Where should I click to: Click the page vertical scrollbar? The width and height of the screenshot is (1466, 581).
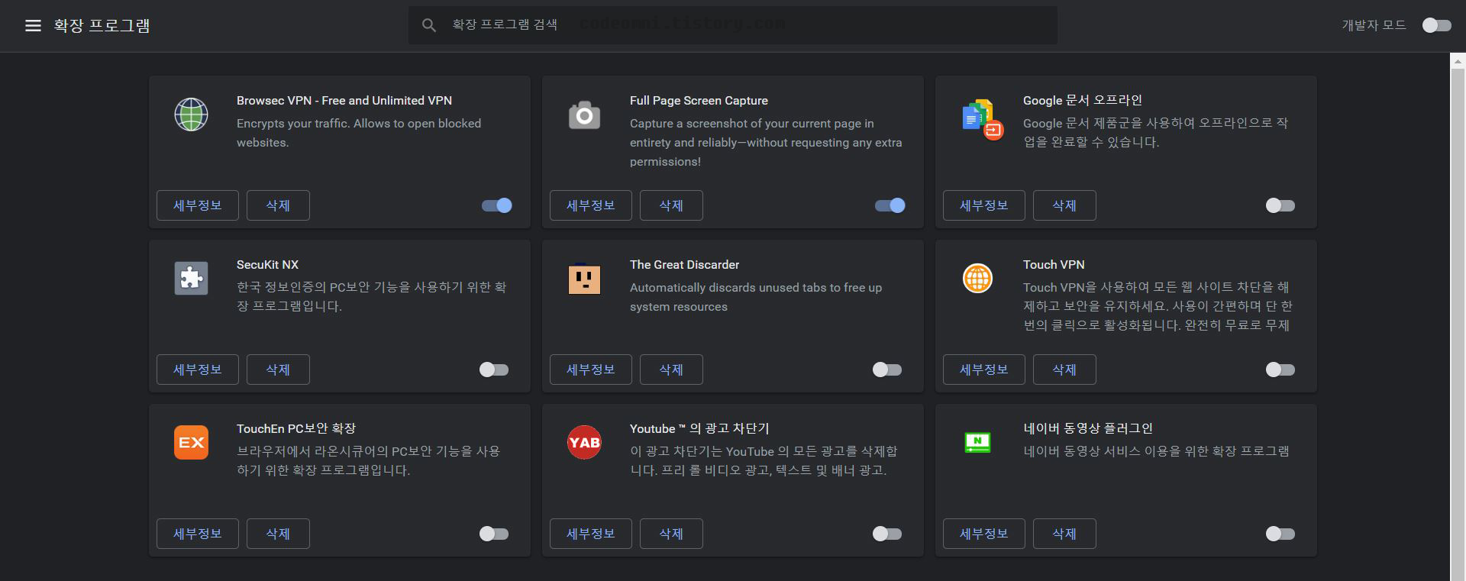click(1458, 324)
